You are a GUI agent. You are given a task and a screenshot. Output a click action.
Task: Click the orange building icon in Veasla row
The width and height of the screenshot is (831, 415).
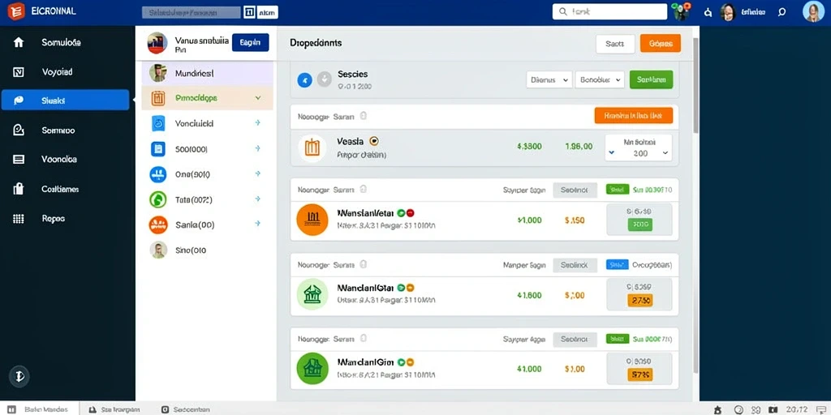tap(312, 148)
